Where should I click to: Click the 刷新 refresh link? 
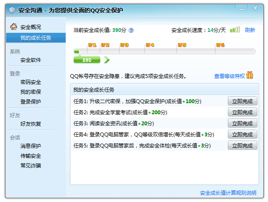tap(250, 30)
